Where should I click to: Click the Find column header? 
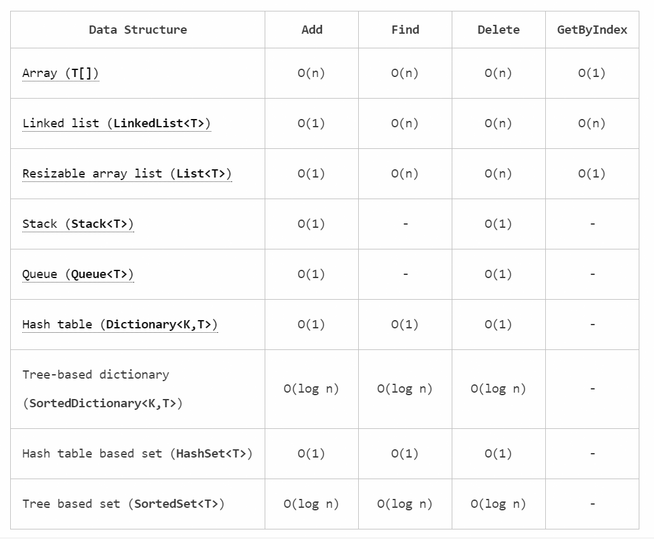405,30
